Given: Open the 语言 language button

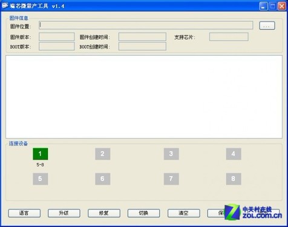Looking at the screenshot, I should tap(24, 213).
